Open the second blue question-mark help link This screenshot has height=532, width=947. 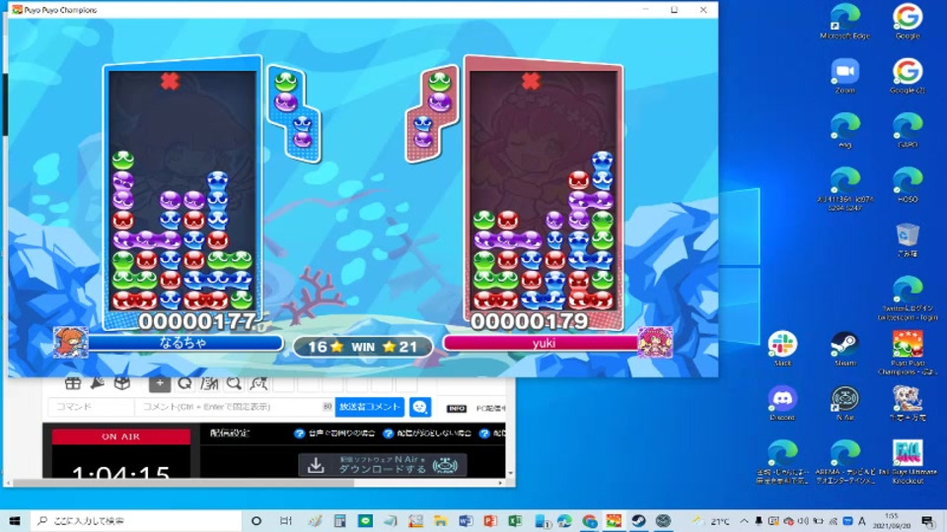click(x=389, y=433)
